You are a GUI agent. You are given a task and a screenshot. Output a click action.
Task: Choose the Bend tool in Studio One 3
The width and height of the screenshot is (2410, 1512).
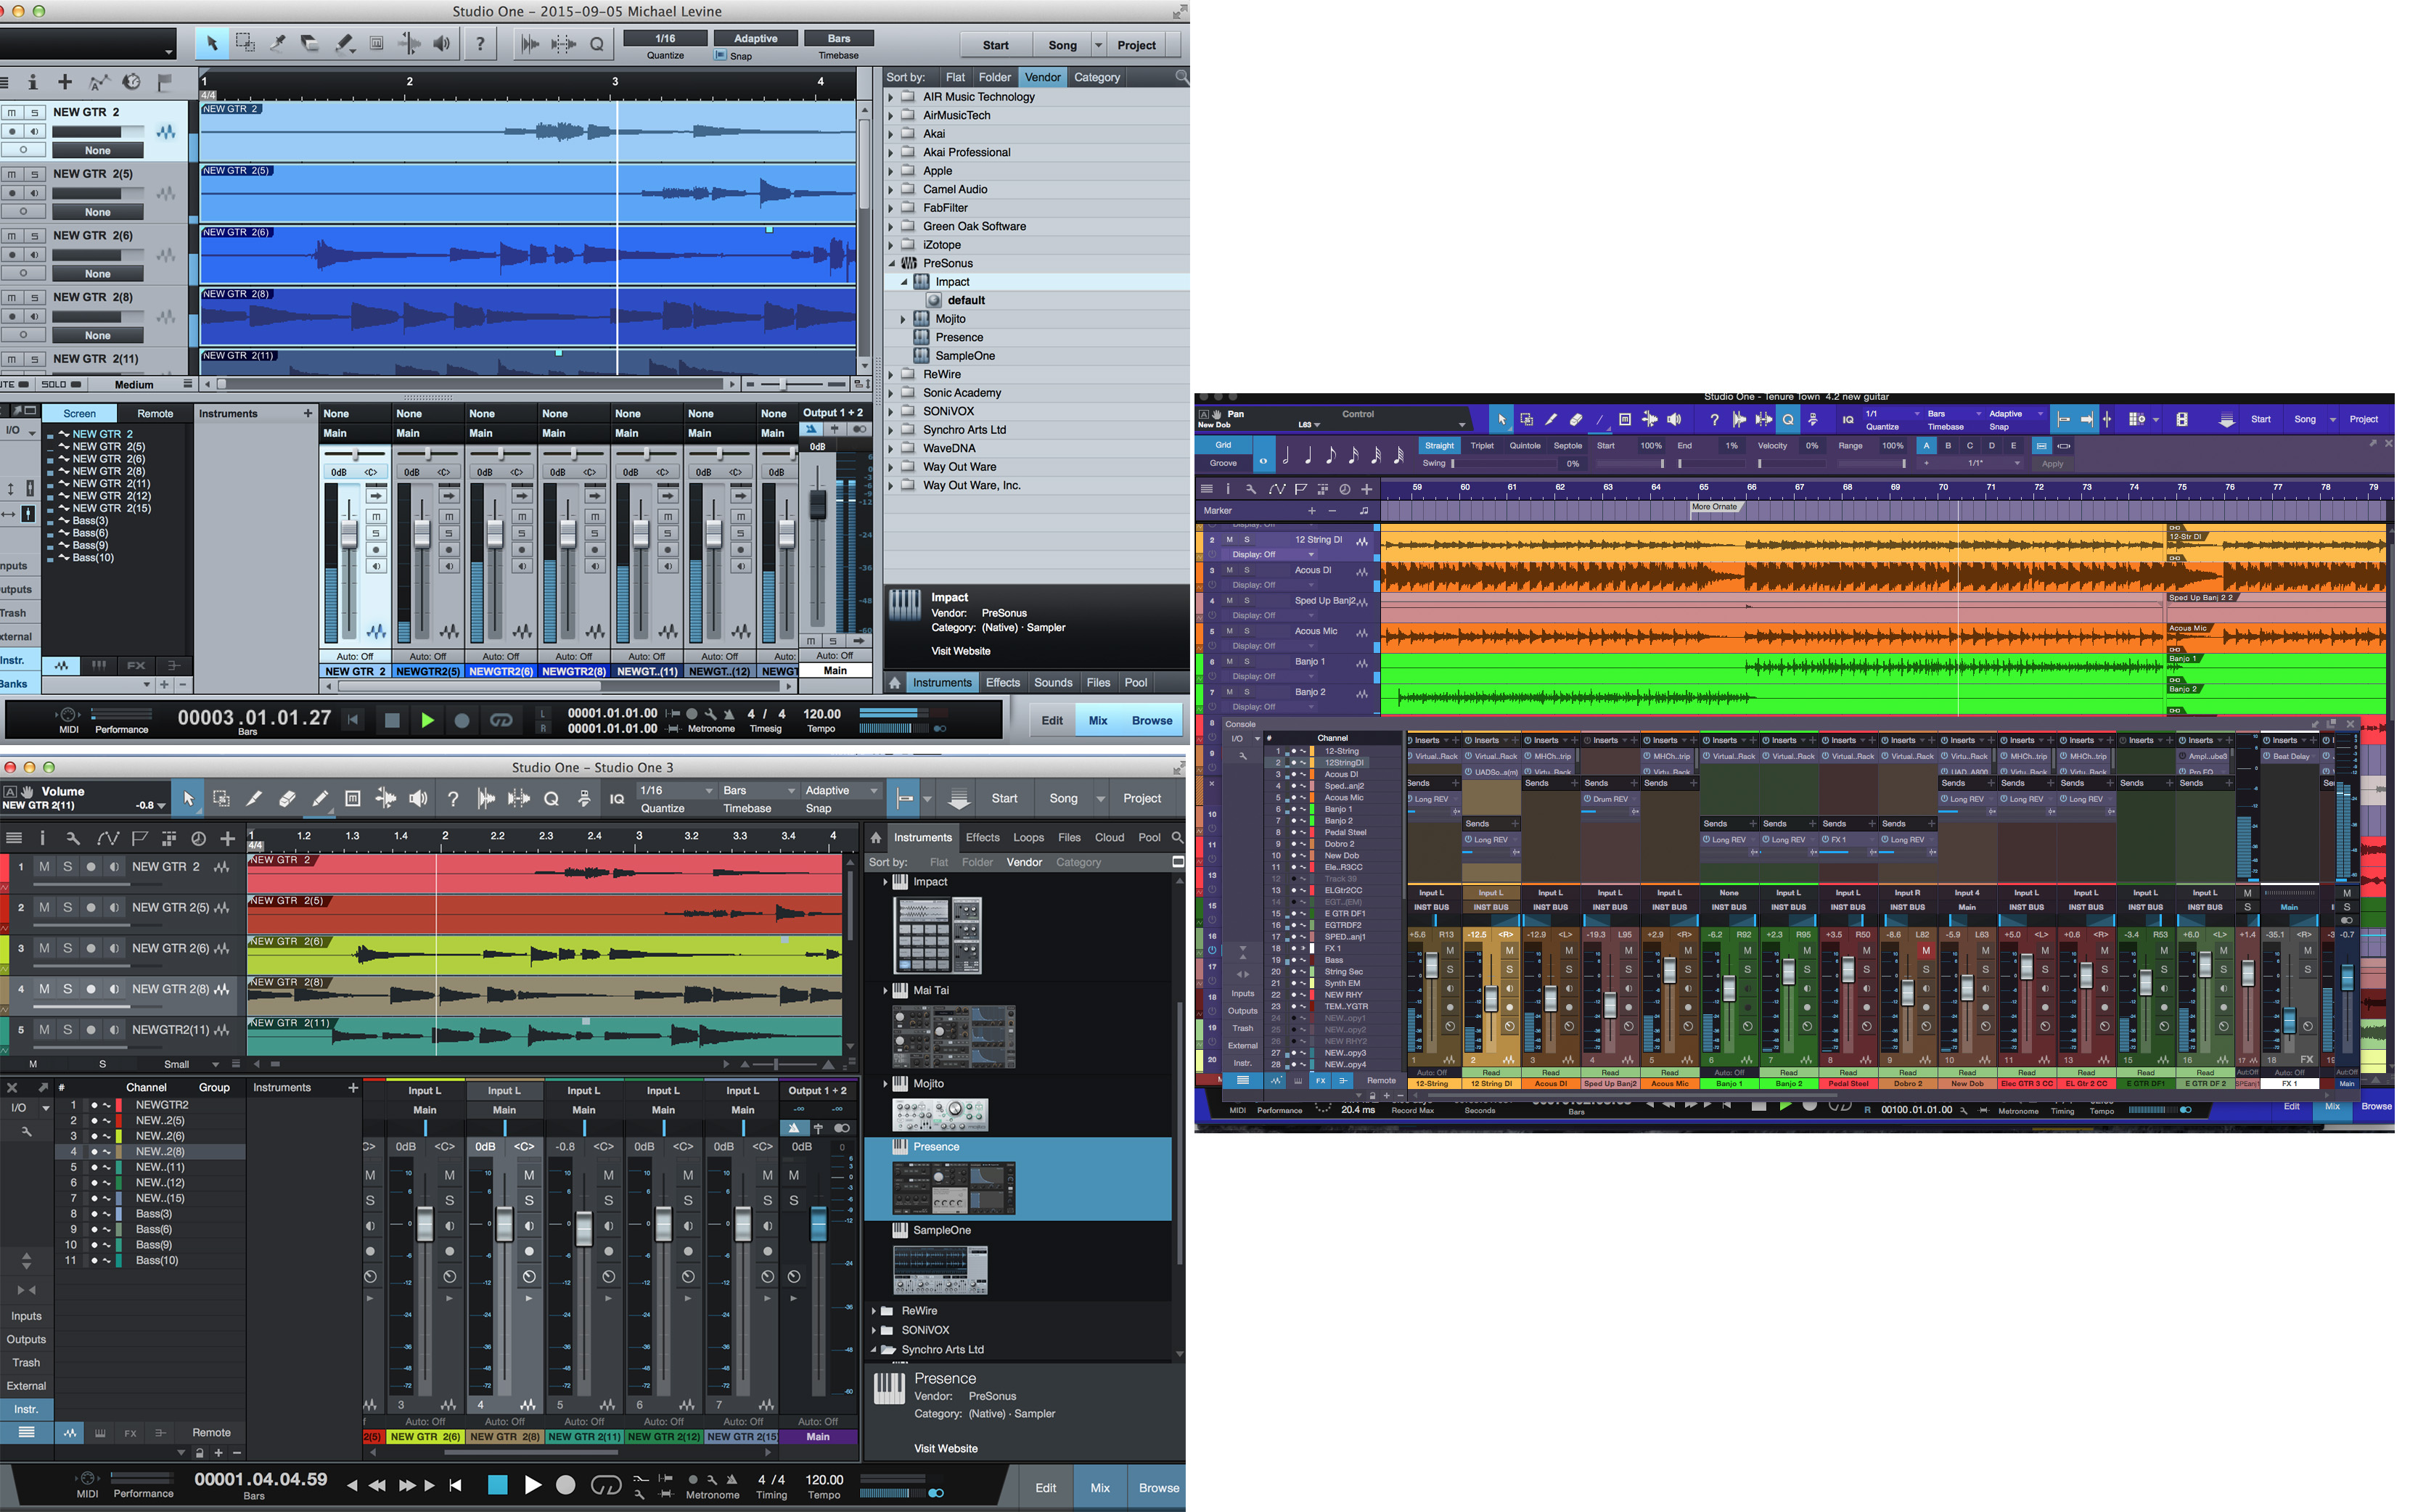point(385,799)
